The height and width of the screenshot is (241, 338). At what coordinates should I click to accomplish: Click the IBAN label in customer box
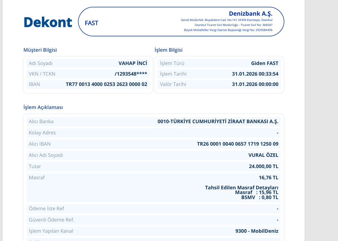(35, 84)
